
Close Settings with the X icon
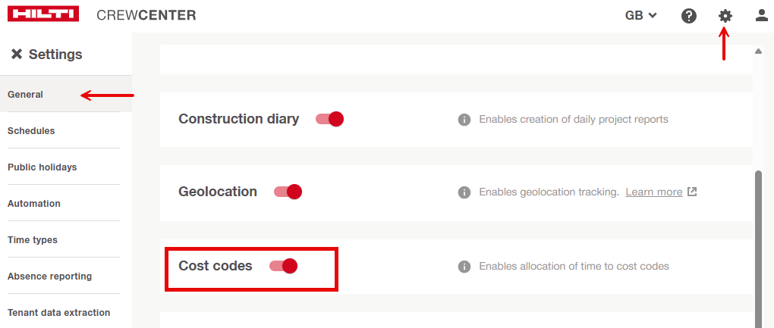point(17,55)
